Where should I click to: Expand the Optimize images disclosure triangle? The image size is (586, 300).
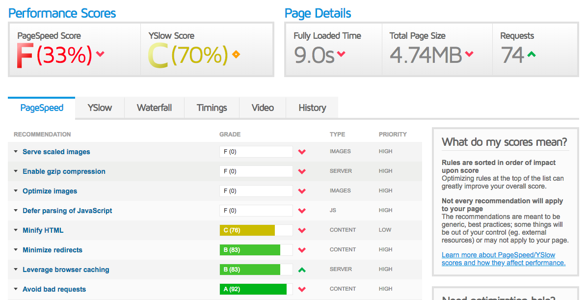tap(16, 191)
